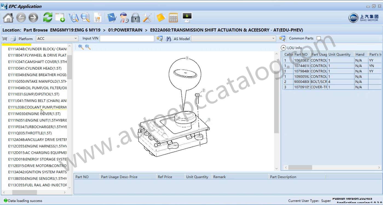Select E111D041:CYLINDER HEAD(1.5T) tree entry
This screenshot has height=205, width=383.
[34, 68]
